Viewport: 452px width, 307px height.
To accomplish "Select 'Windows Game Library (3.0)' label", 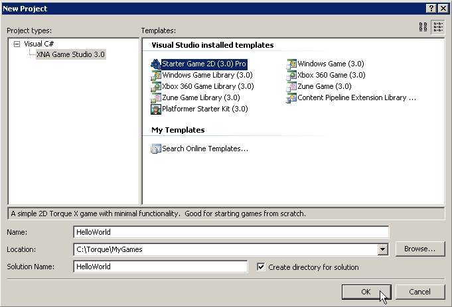I will (x=207, y=75).
